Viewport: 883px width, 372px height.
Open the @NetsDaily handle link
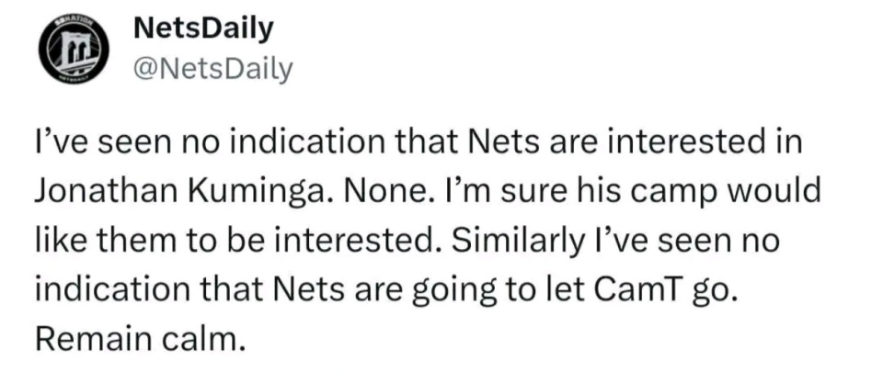point(212,70)
